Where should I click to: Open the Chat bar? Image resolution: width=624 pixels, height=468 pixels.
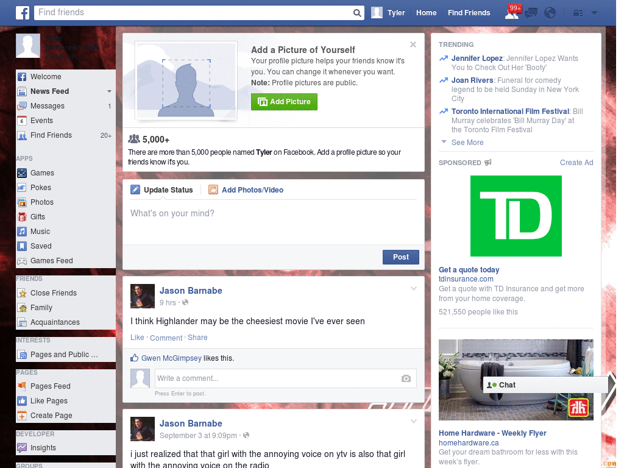(545, 385)
